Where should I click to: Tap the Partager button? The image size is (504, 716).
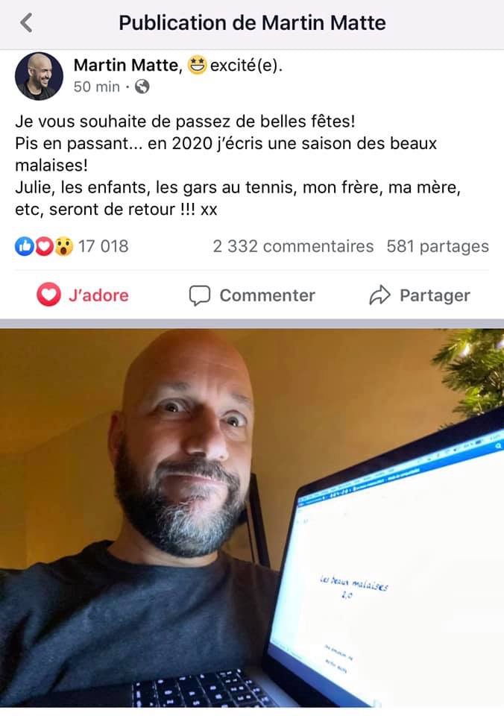coord(420,295)
